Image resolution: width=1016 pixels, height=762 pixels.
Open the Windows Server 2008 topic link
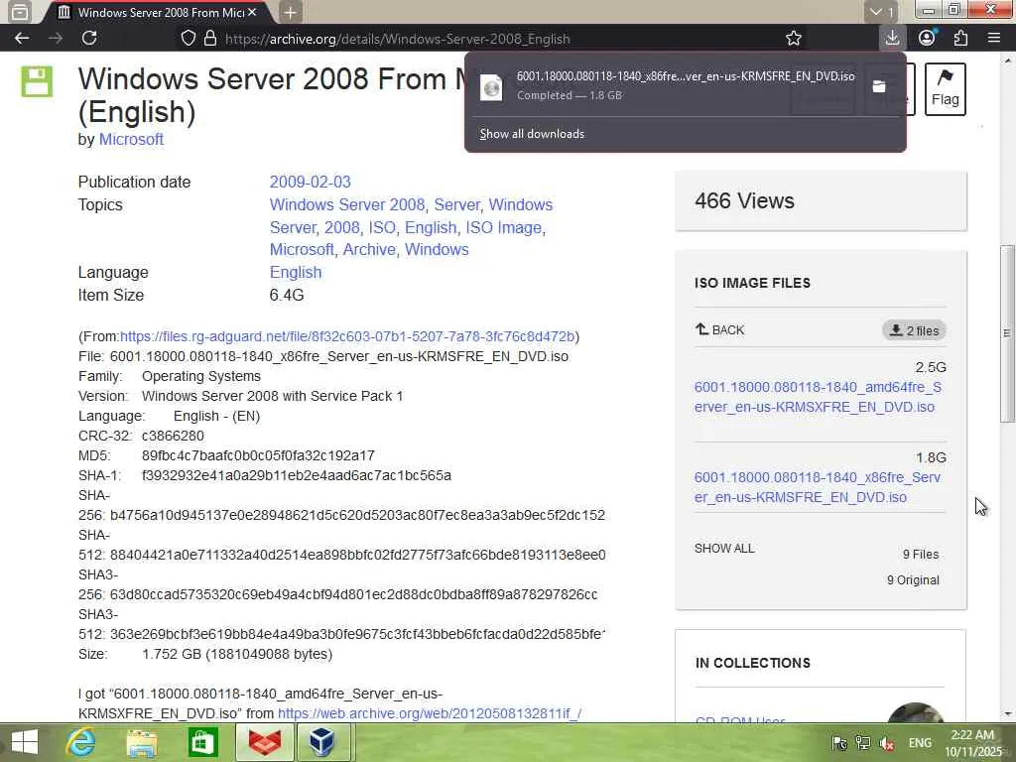[346, 204]
